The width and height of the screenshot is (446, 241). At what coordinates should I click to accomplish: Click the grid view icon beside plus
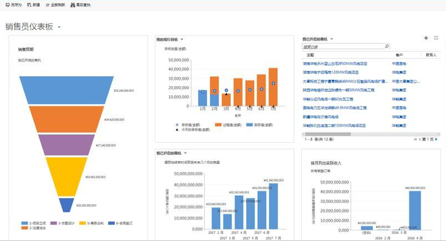(x=436, y=38)
